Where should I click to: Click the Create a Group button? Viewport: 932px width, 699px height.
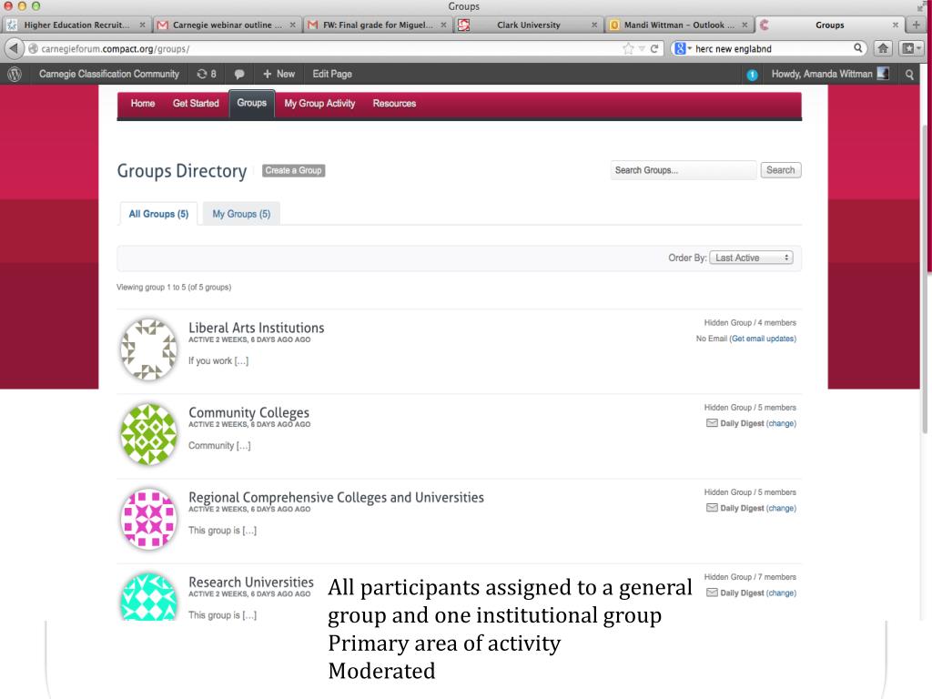(x=294, y=170)
